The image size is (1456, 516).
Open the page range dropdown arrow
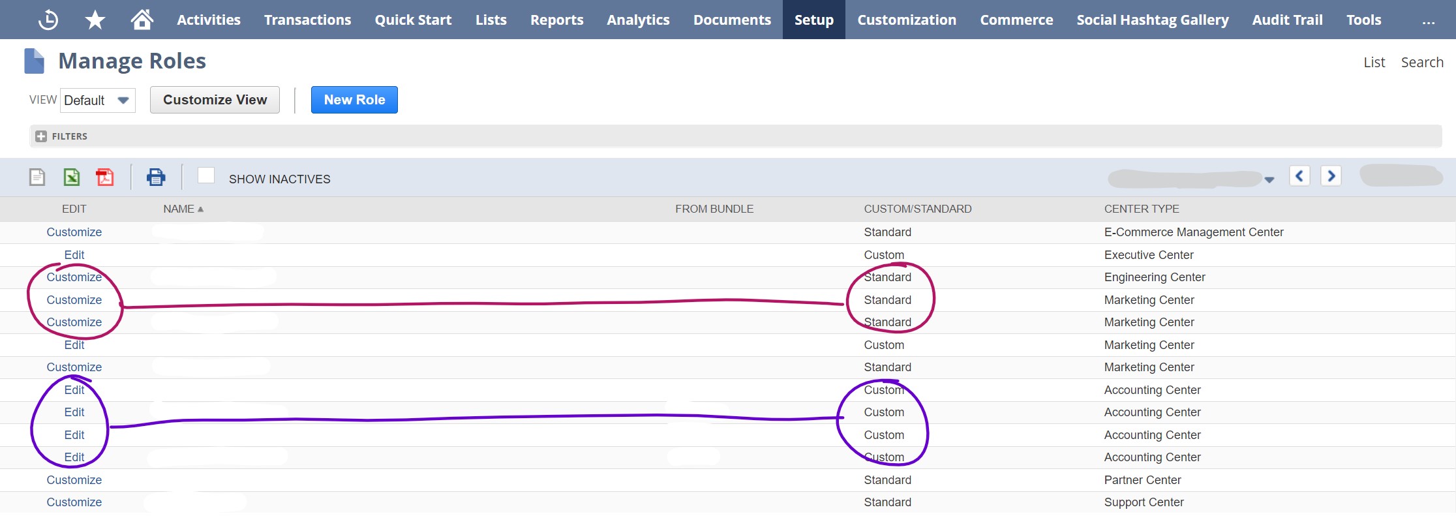pos(1269,179)
